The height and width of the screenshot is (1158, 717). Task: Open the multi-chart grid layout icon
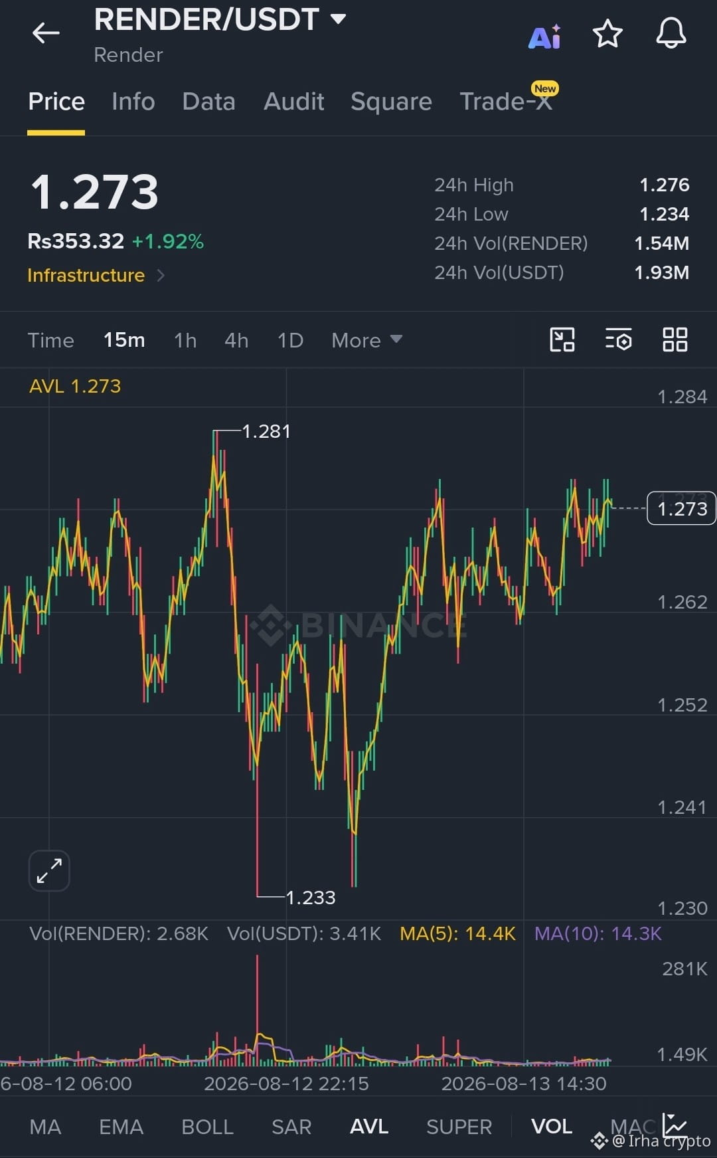pos(675,339)
